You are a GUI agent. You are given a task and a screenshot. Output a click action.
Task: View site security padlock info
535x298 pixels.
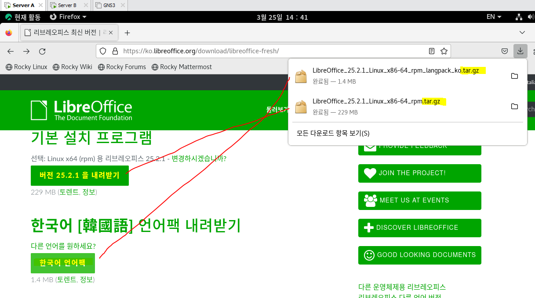pos(115,51)
